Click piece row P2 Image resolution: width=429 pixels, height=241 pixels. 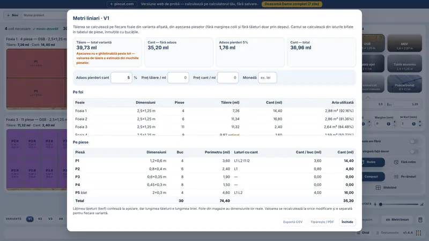(x=214, y=169)
